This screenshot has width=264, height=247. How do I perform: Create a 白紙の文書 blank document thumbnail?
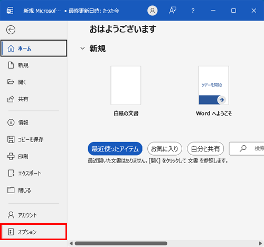126,85
